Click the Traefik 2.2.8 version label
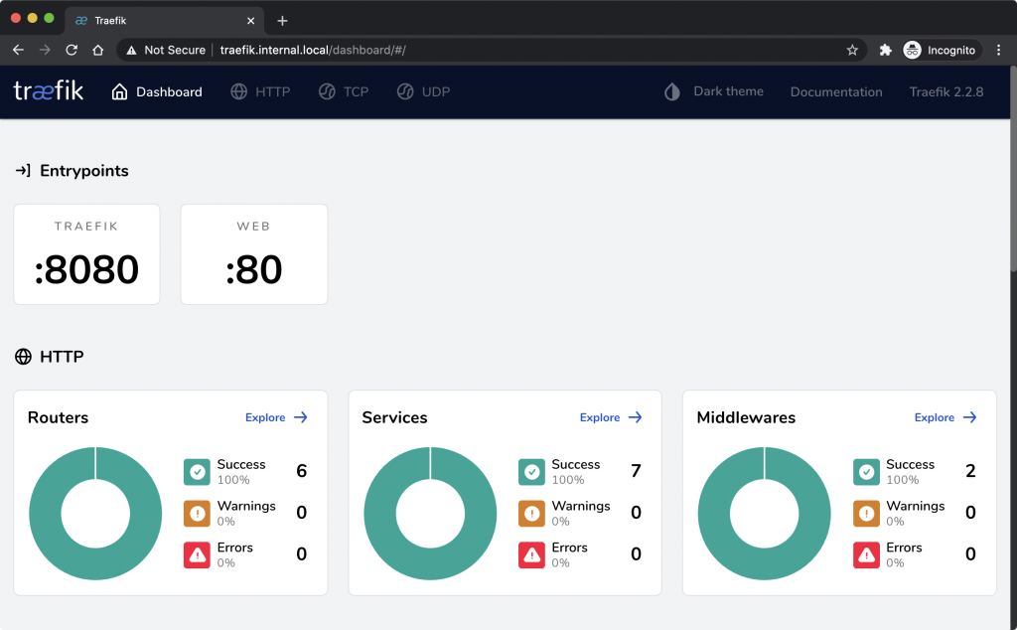1017x630 pixels. pyautogui.click(x=945, y=91)
